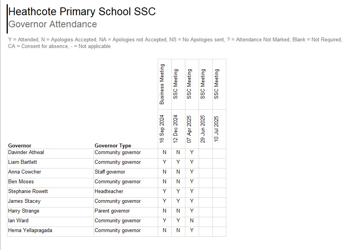Select Anna Cowcher row name
Screen dimensions: 349x250
[x=25, y=172]
